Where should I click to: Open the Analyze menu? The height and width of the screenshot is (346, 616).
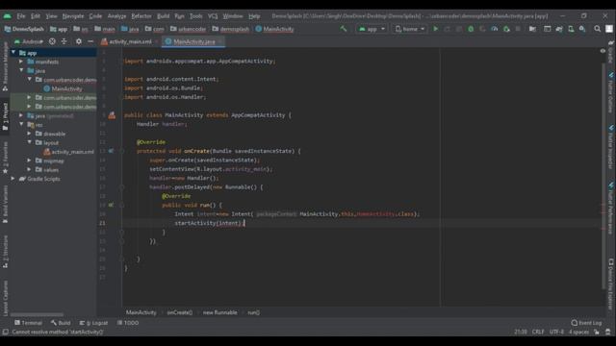tap(116, 16)
